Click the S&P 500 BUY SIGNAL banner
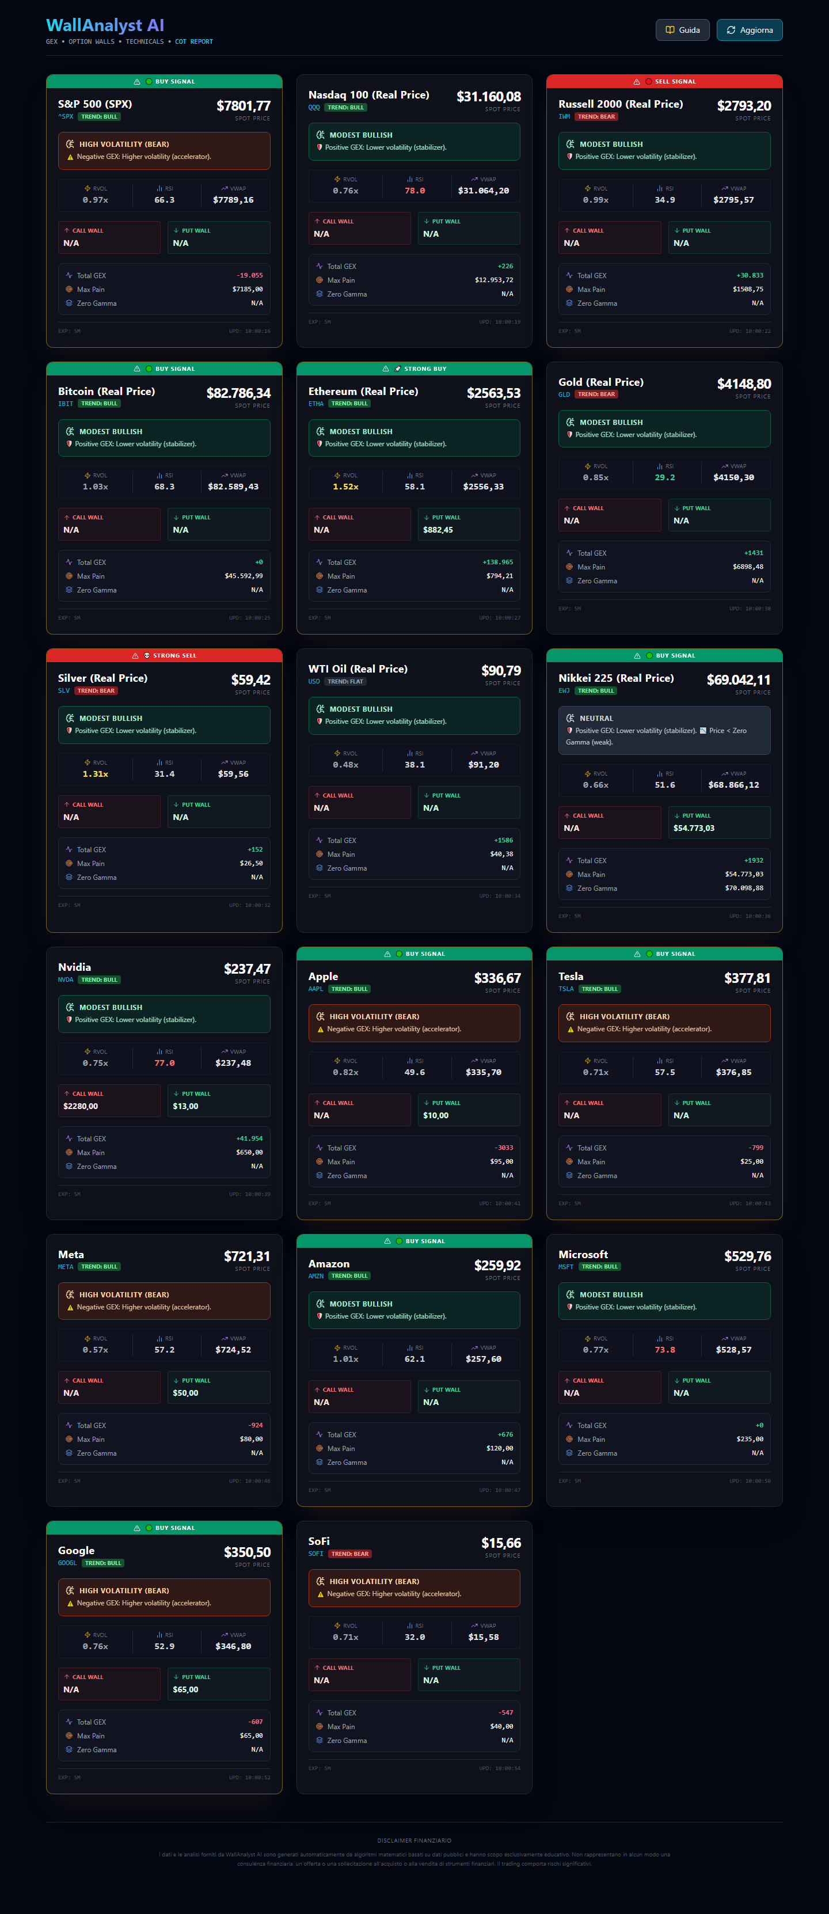Viewport: 829px width, 1914px height. (164, 82)
